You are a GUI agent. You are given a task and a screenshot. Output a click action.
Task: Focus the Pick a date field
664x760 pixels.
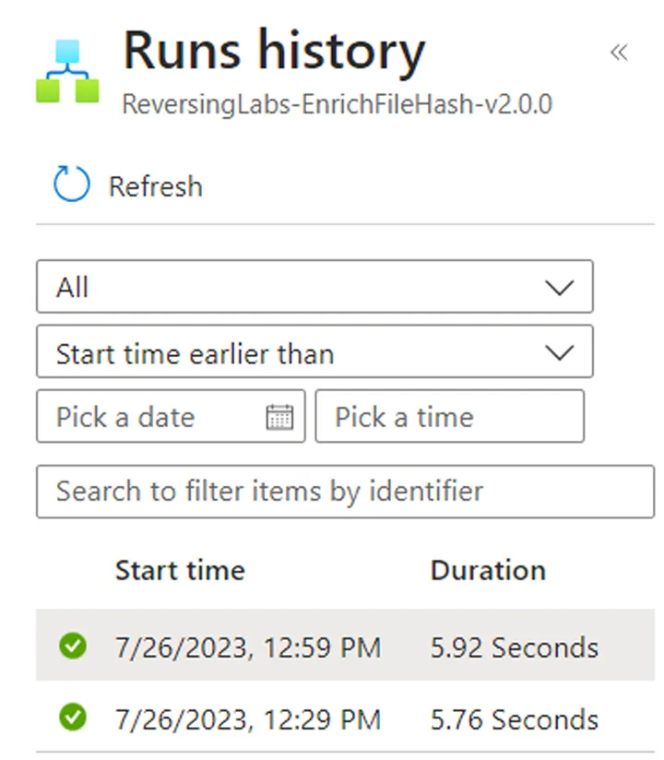pyautogui.click(x=171, y=416)
